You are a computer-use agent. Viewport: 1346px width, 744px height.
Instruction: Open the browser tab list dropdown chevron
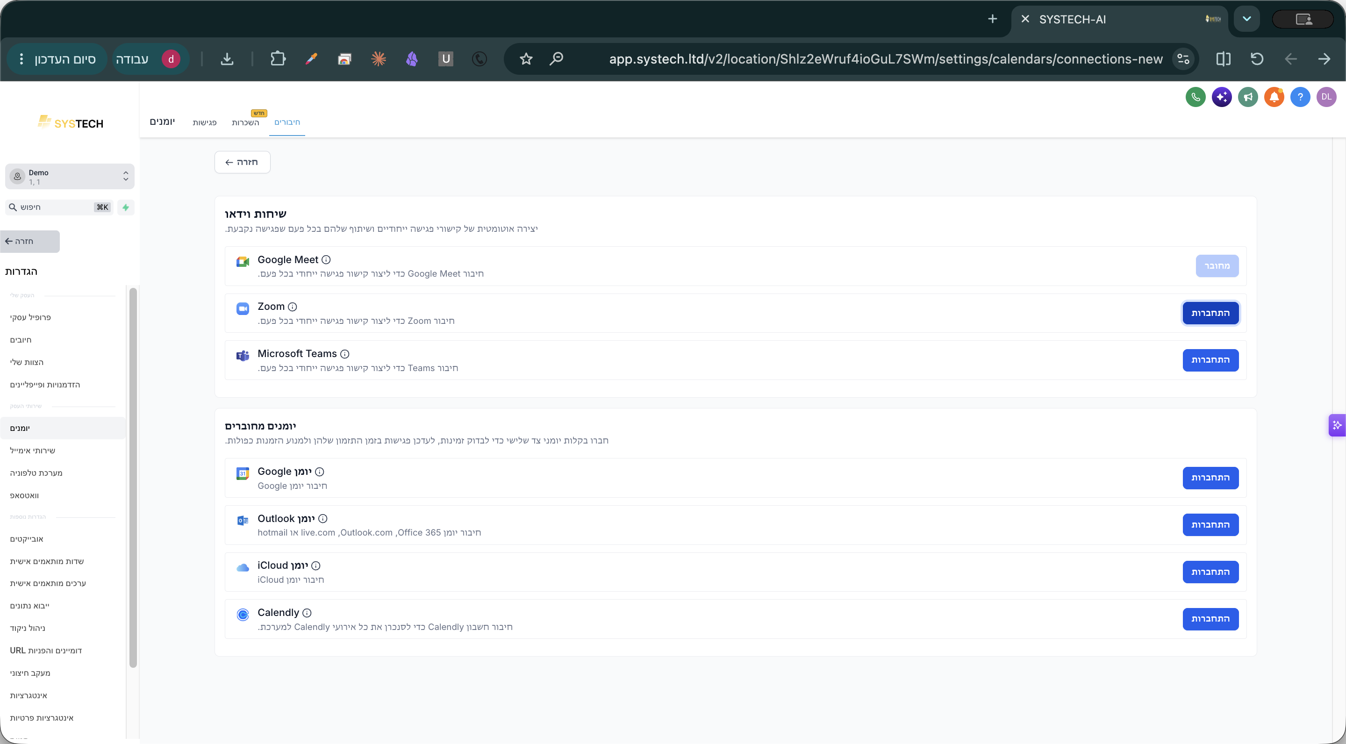point(1247,19)
